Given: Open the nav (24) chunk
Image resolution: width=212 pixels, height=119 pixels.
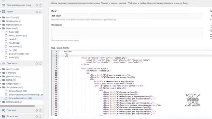Looking at the screenshot, I should (x=13, y=50).
